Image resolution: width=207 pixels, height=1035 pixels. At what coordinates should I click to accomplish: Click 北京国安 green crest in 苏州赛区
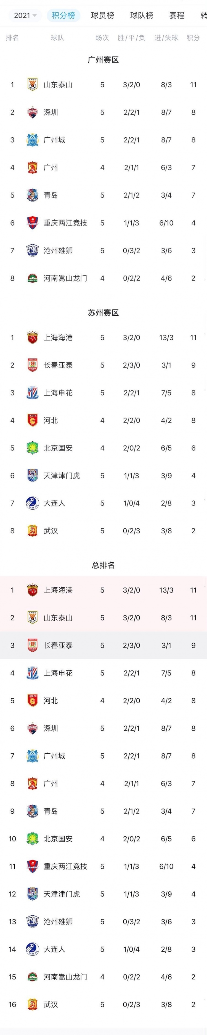pos(33,448)
